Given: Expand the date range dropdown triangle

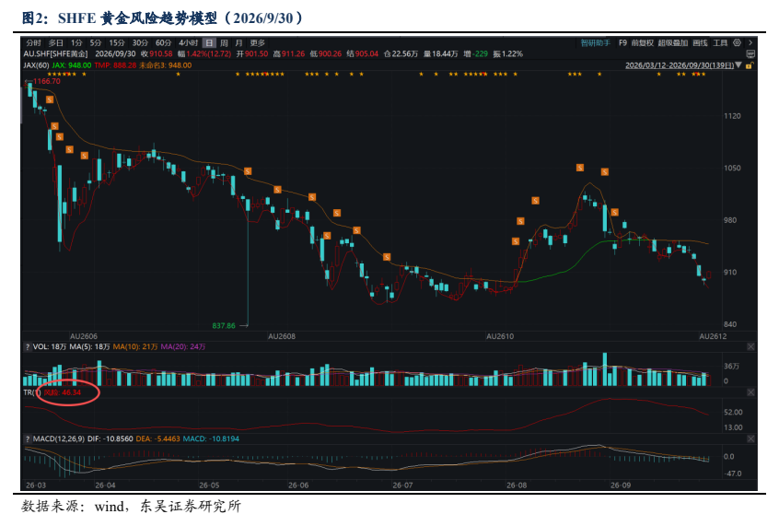Looking at the screenshot, I should (738, 65).
